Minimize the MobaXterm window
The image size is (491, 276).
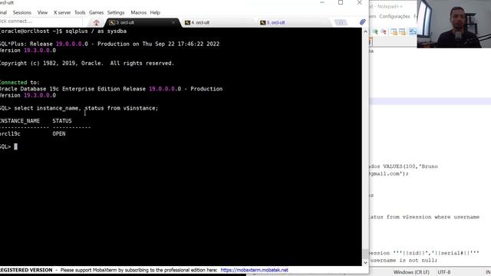[322, 2]
